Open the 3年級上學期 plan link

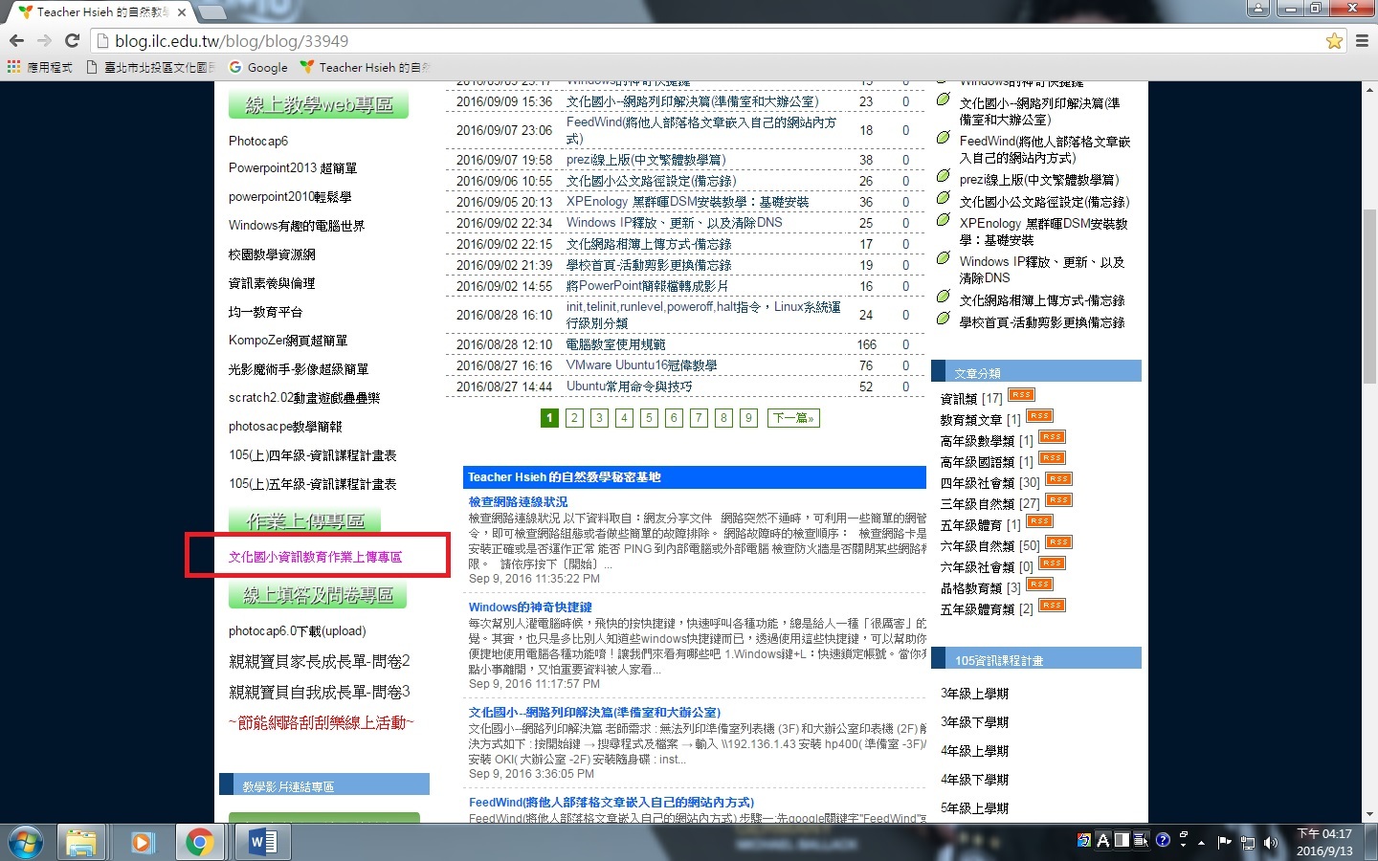tap(974, 694)
